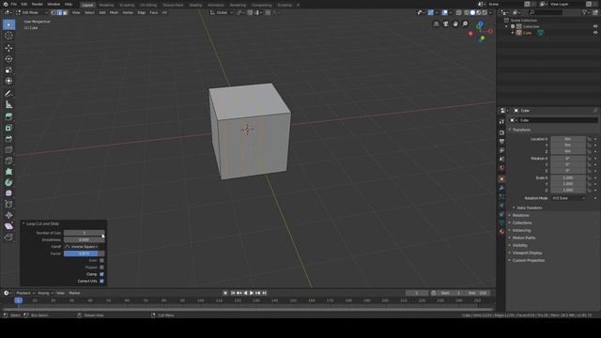Open the Edit Mode dropdown
This screenshot has width=601, height=338.
[32, 12]
